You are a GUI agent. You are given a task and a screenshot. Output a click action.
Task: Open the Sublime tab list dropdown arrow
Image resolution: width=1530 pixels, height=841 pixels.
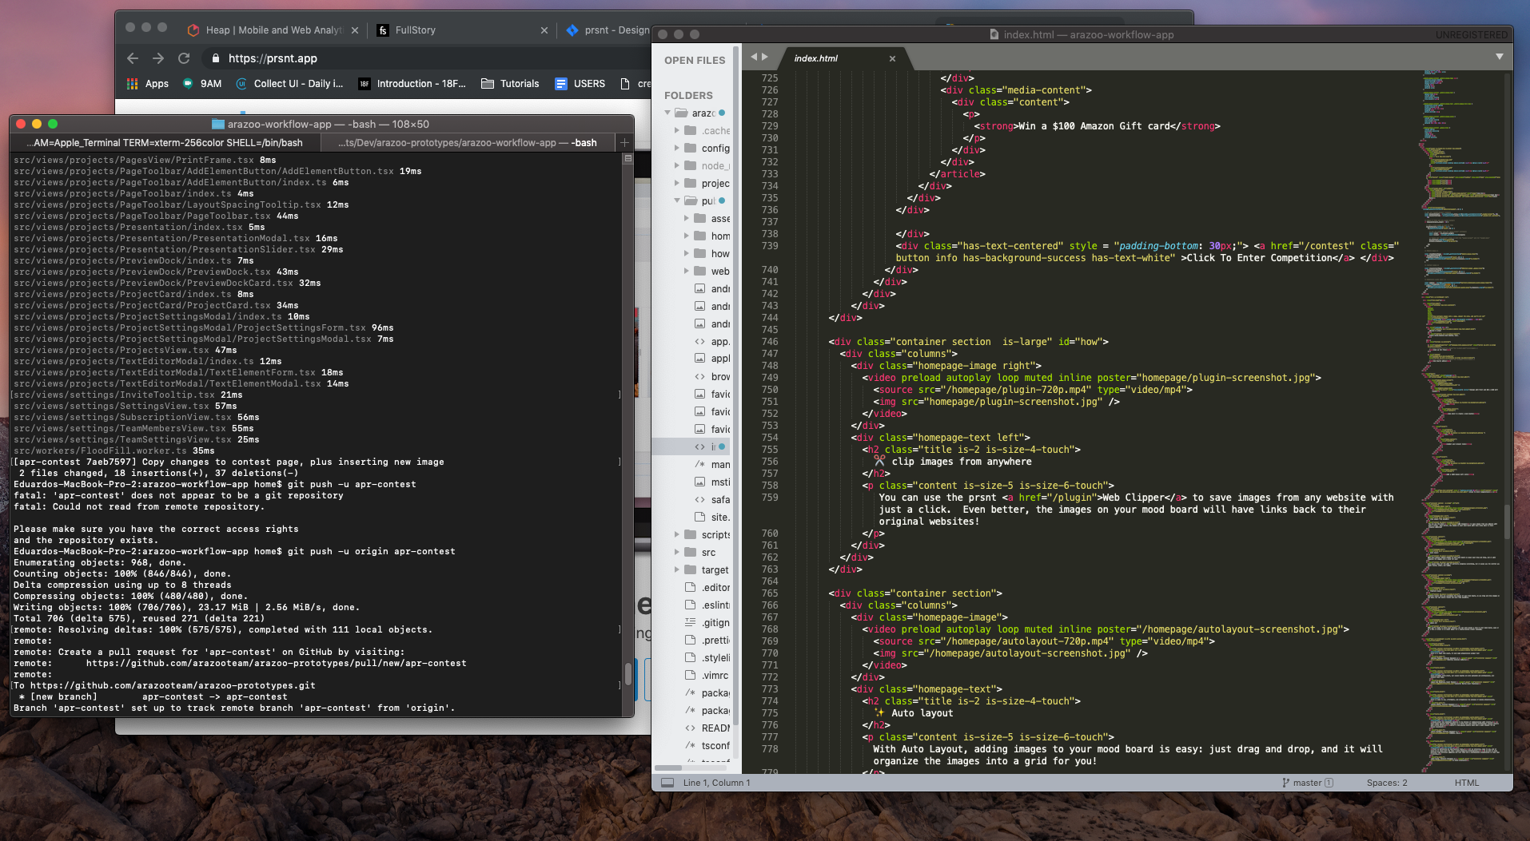coord(1500,57)
